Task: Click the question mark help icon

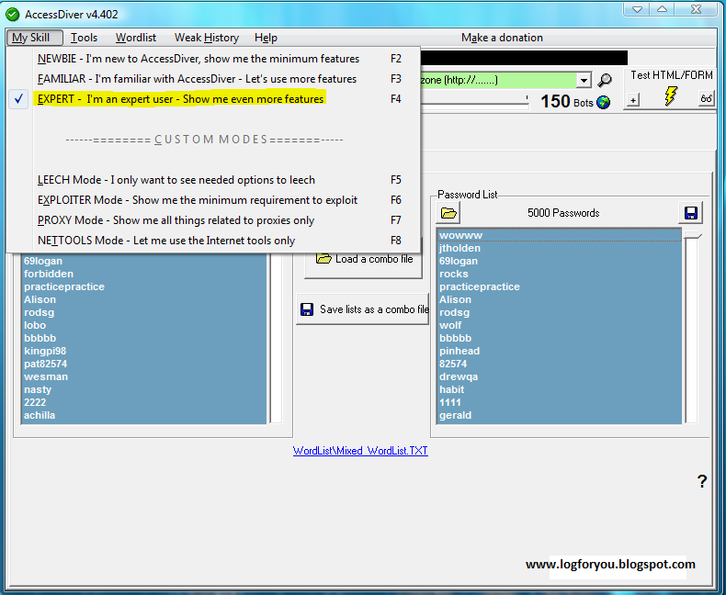Action: pyautogui.click(x=702, y=481)
